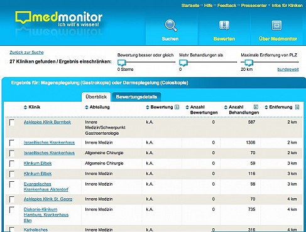Click info icon next to Anzahl Behandlungen
306x232 pixels.
click(256, 107)
